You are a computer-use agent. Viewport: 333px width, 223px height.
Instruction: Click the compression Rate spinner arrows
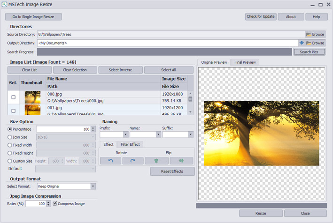coord(48,204)
